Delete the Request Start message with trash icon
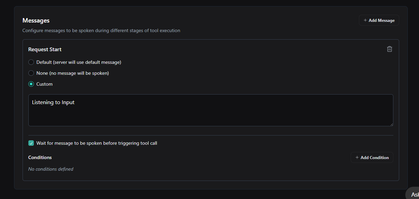This screenshot has width=419, height=199. tap(389, 49)
